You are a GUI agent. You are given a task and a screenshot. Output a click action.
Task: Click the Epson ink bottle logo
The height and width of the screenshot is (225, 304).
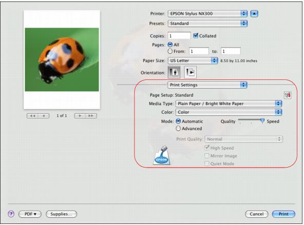pos(161,155)
